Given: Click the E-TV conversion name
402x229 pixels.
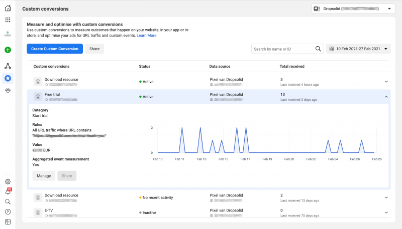Looking at the screenshot, I should pyautogui.click(x=49, y=210).
